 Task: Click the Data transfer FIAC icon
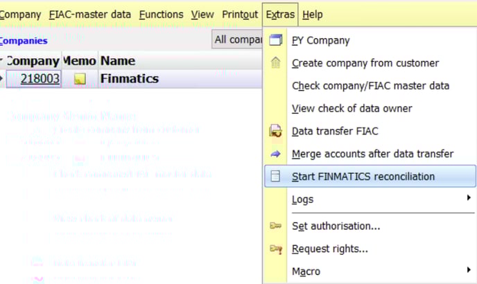(276, 131)
